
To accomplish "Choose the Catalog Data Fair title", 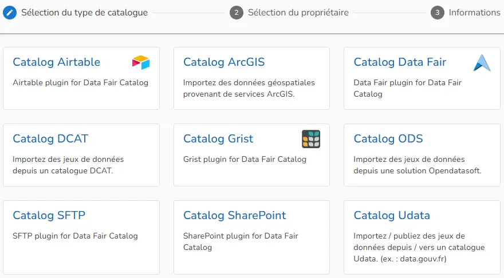I will 400,62.
